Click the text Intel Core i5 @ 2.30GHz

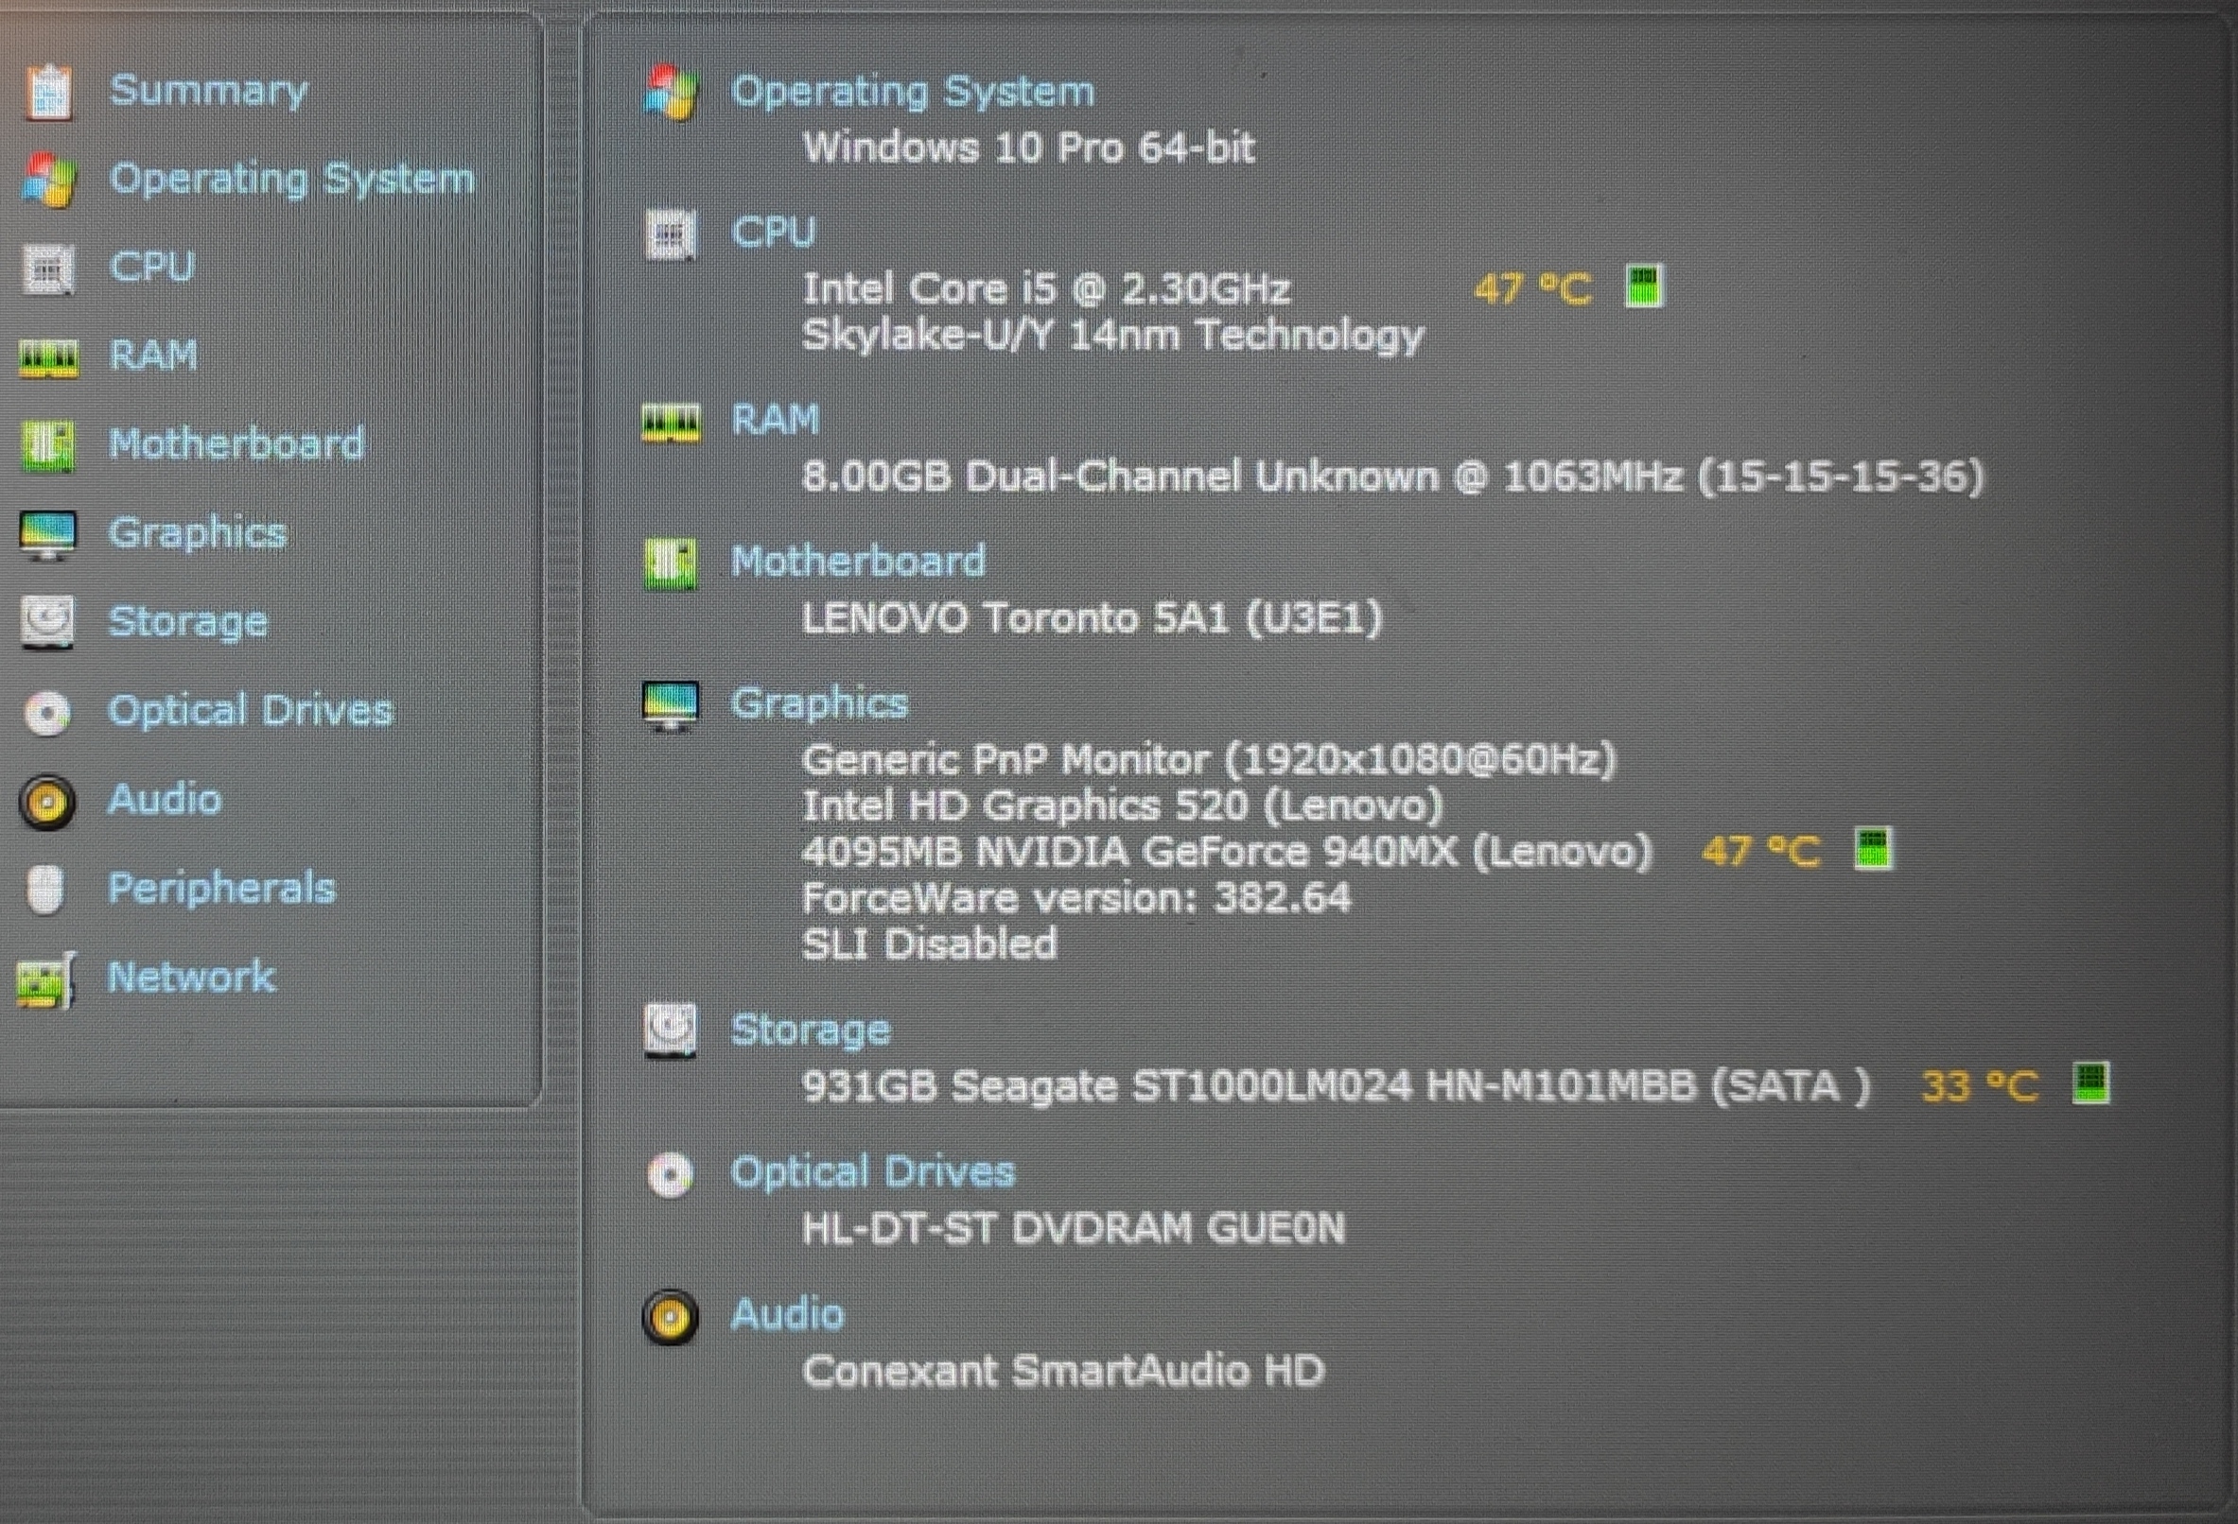click(x=1046, y=288)
